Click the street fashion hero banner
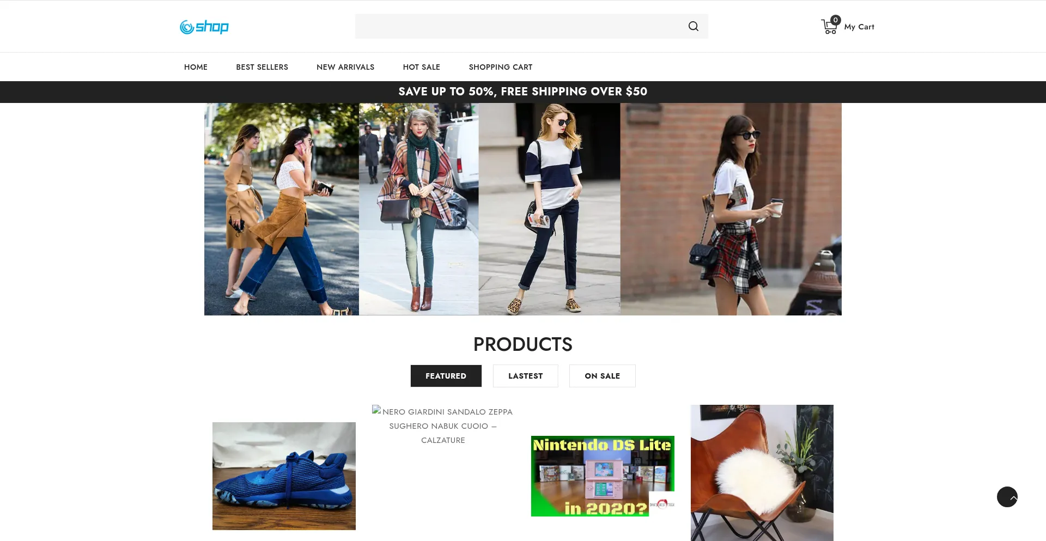Viewport: 1046px width, 541px height. click(523, 209)
